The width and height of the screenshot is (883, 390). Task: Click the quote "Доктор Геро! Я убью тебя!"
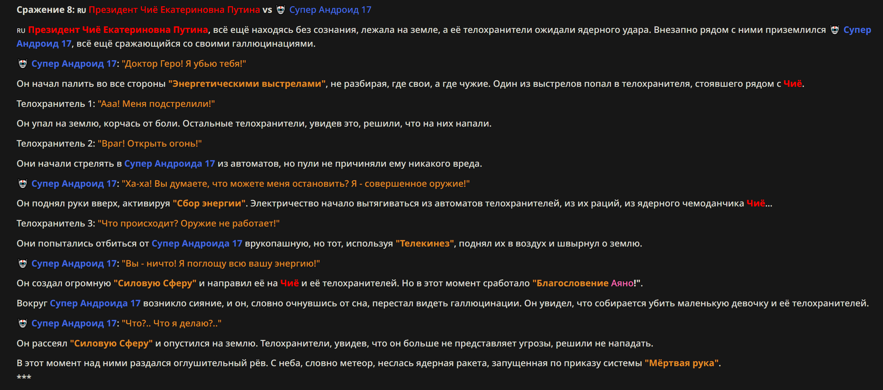pyautogui.click(x=184, y=64)
